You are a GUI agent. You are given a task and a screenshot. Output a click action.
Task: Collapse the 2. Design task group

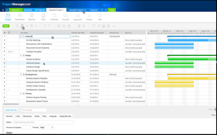click(21, 56)
